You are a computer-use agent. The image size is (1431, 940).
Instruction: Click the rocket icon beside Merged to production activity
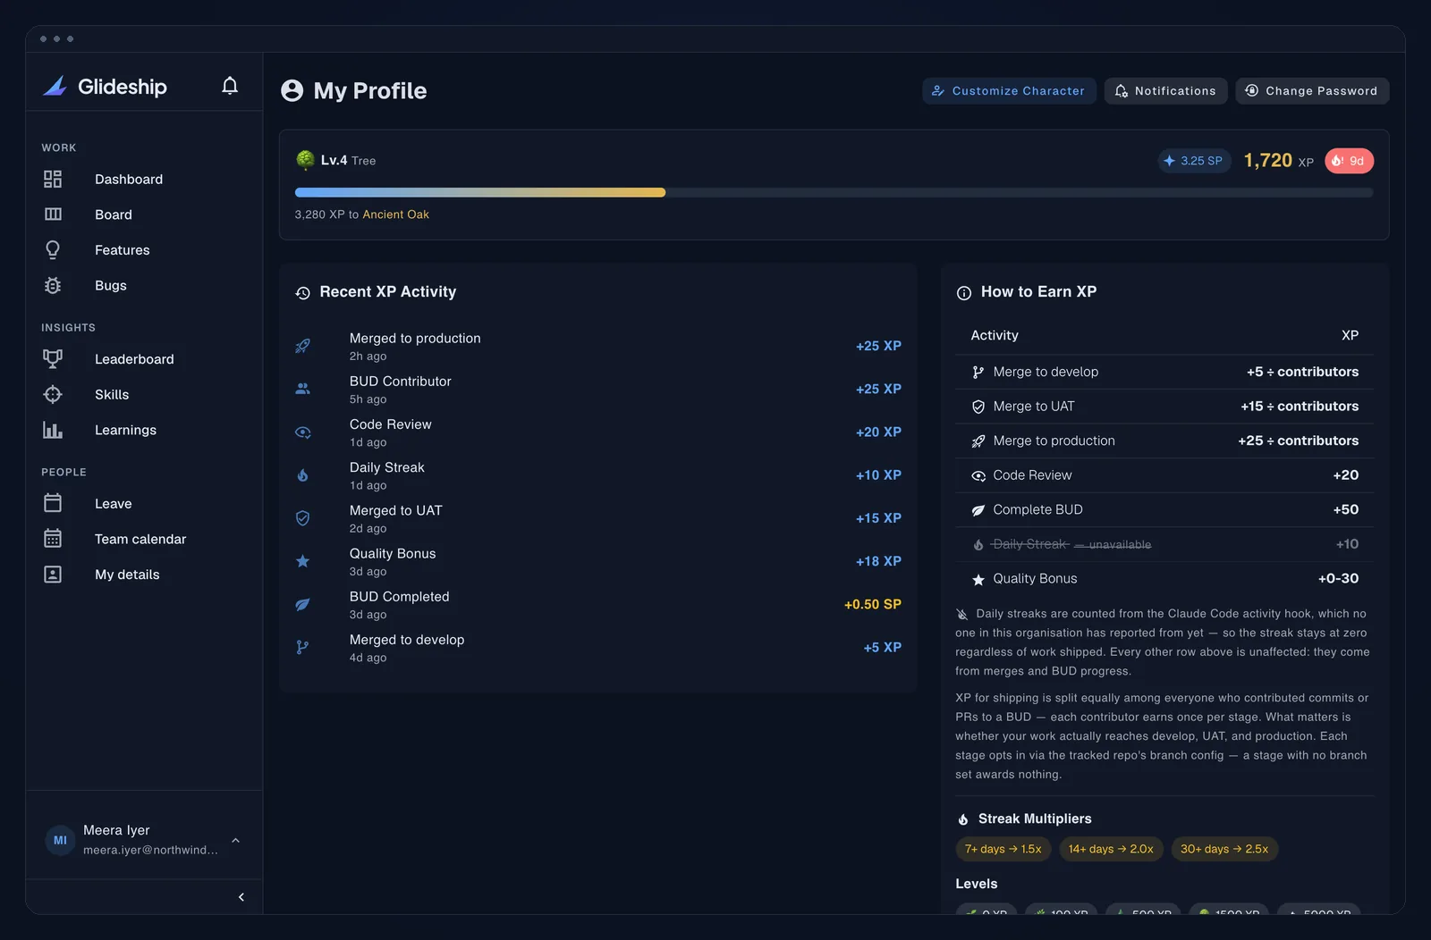[x=303, y=346]
